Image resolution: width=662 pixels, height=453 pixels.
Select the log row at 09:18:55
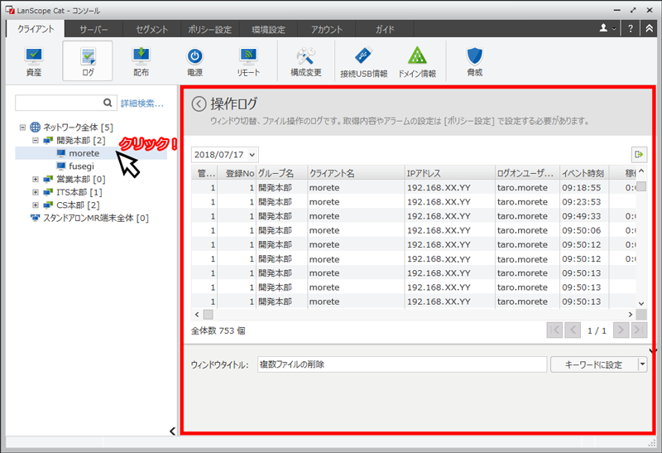(x=414, y=187)
